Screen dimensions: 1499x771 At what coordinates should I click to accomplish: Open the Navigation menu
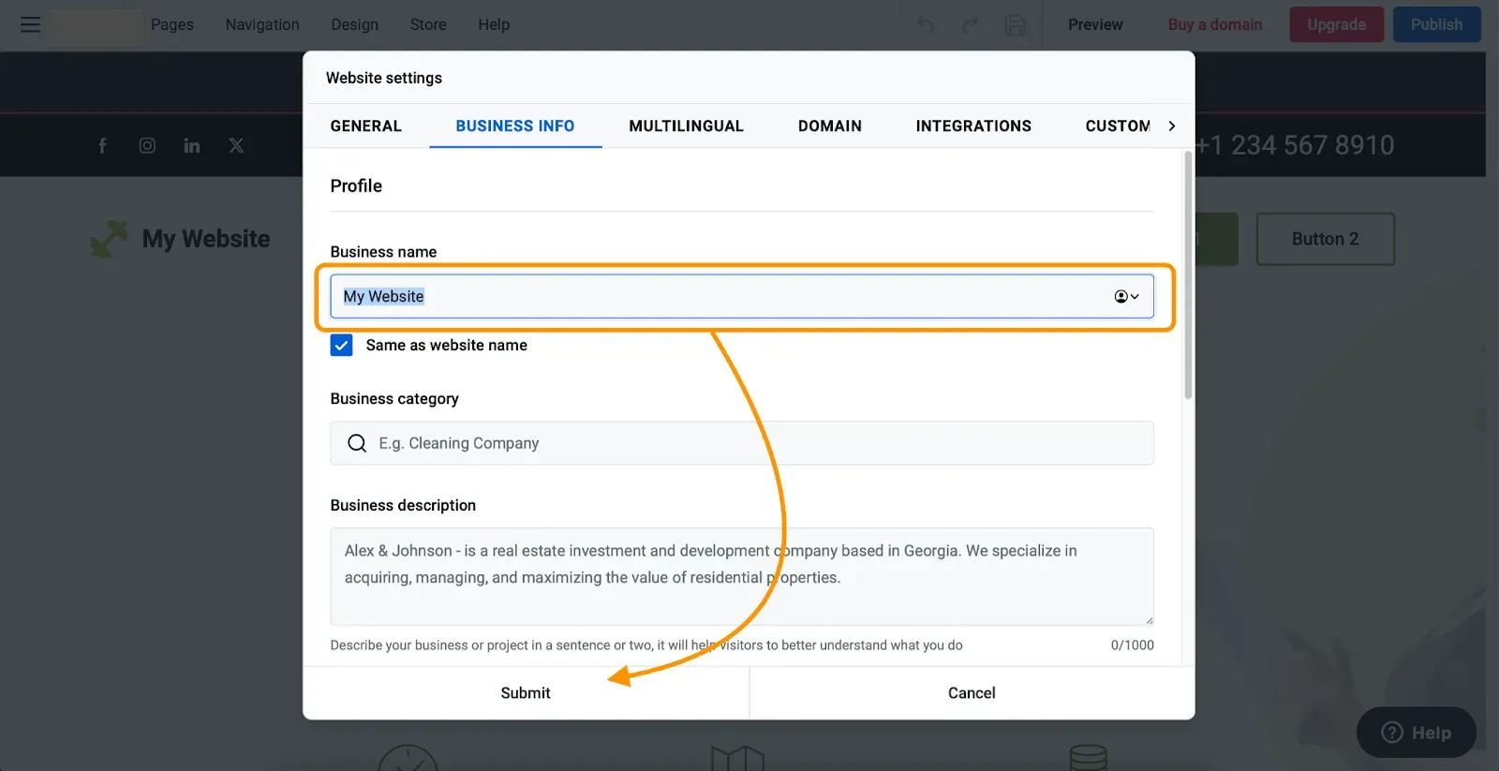point(262,24)
